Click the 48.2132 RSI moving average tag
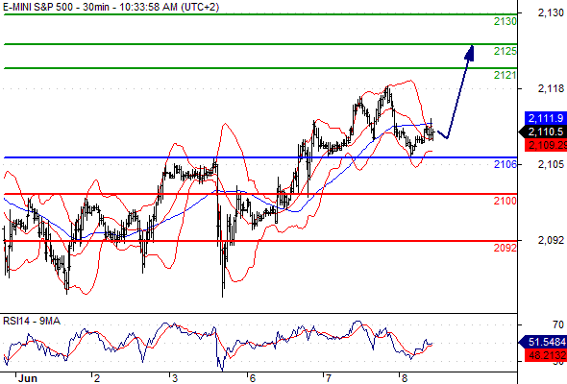This screenshot has width=567, height=384. tap(546, 355)
